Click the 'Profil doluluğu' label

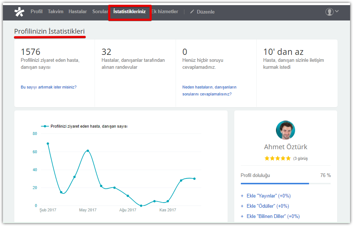click(x=255, y=175)
